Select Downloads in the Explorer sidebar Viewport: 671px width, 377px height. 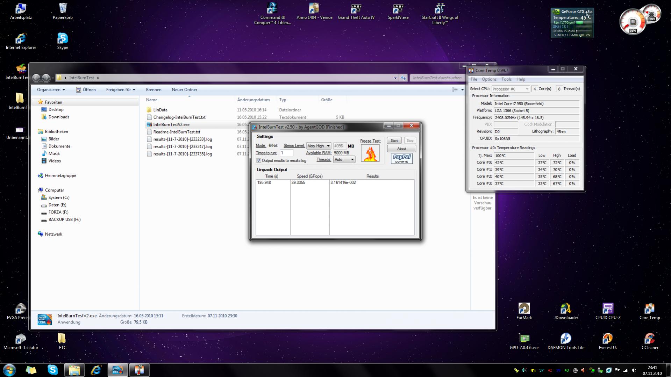point(59,117)
